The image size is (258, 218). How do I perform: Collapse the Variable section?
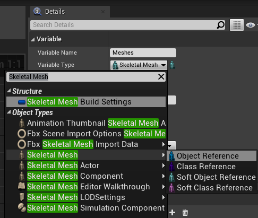tap(33, 39)
